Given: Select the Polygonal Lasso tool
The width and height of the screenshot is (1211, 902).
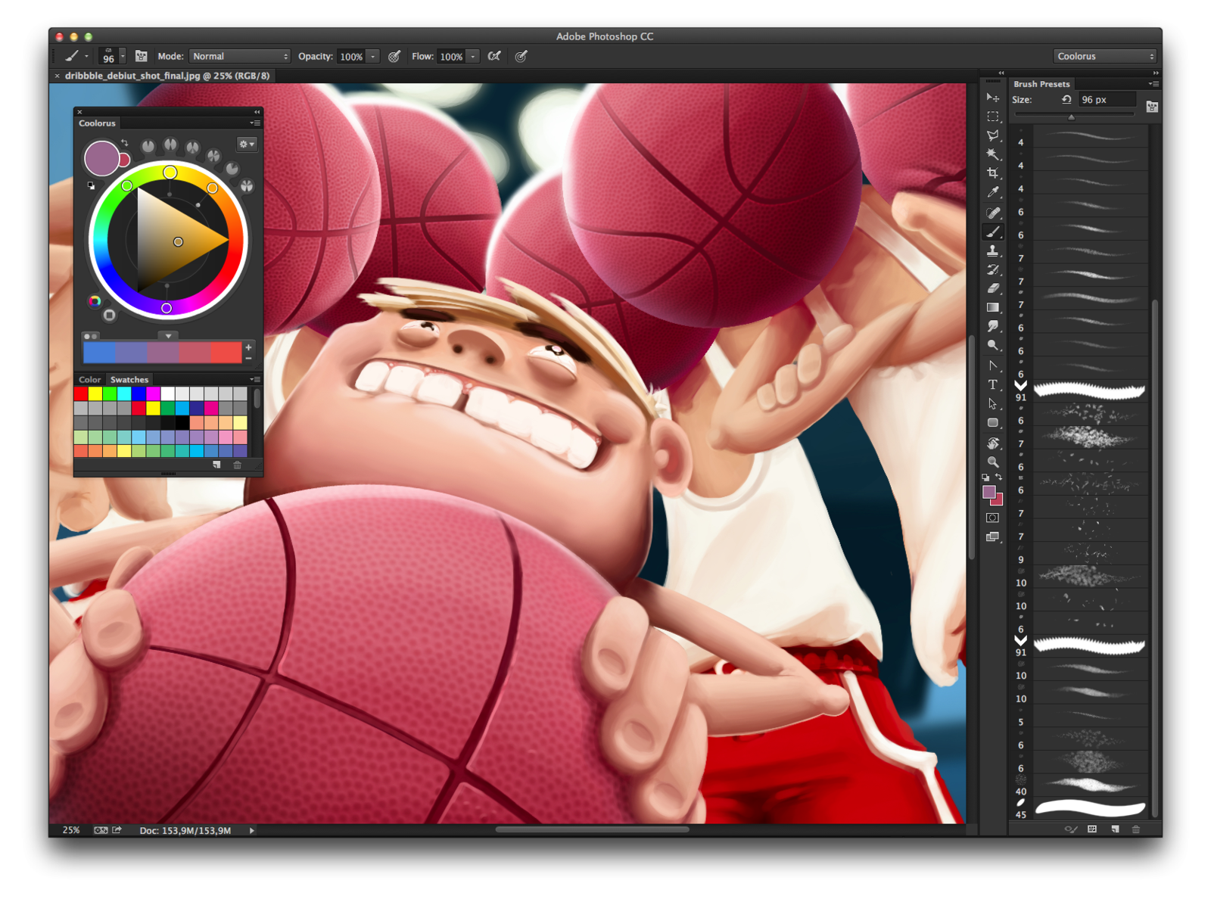Looking at the screenshot, I should 992,135.
